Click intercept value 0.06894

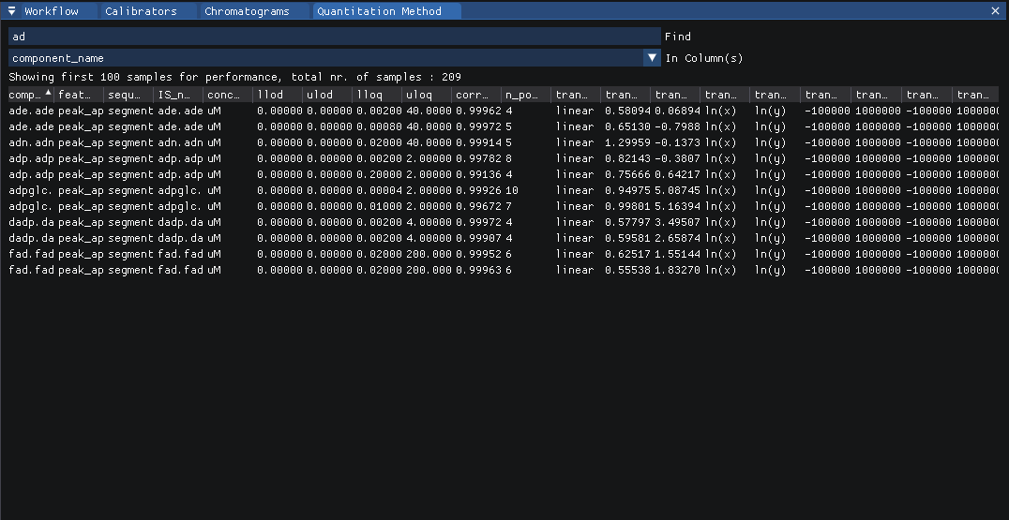[x=677, y=111]
